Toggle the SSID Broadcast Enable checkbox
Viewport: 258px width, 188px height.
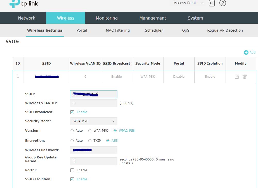point(72,112)
